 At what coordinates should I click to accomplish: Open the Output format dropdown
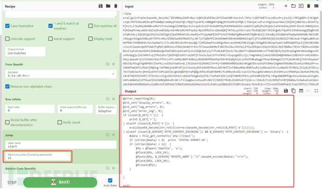(25, 52)
